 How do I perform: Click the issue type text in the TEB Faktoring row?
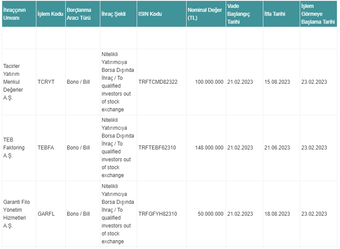(118, 148)
